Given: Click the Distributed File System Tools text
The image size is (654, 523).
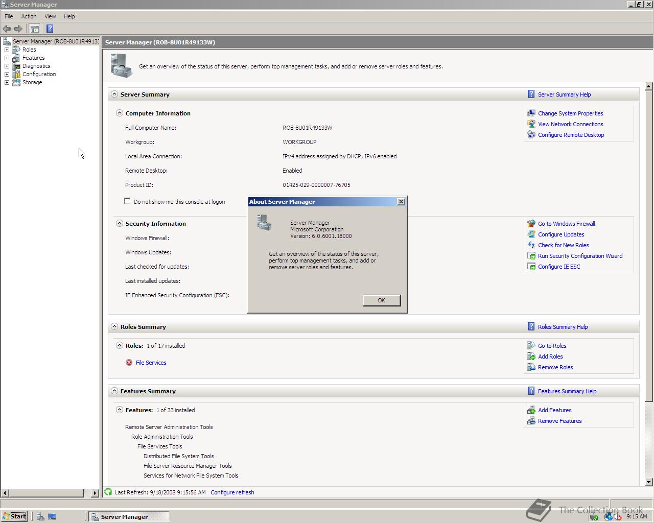Looking at the screenshot, I should click(178, 456).
